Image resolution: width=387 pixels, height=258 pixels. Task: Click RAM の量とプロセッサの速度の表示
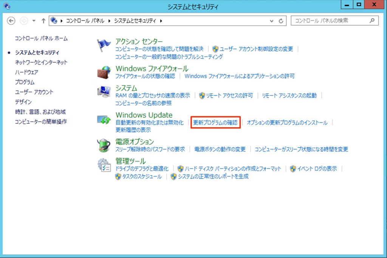[153, 96]
